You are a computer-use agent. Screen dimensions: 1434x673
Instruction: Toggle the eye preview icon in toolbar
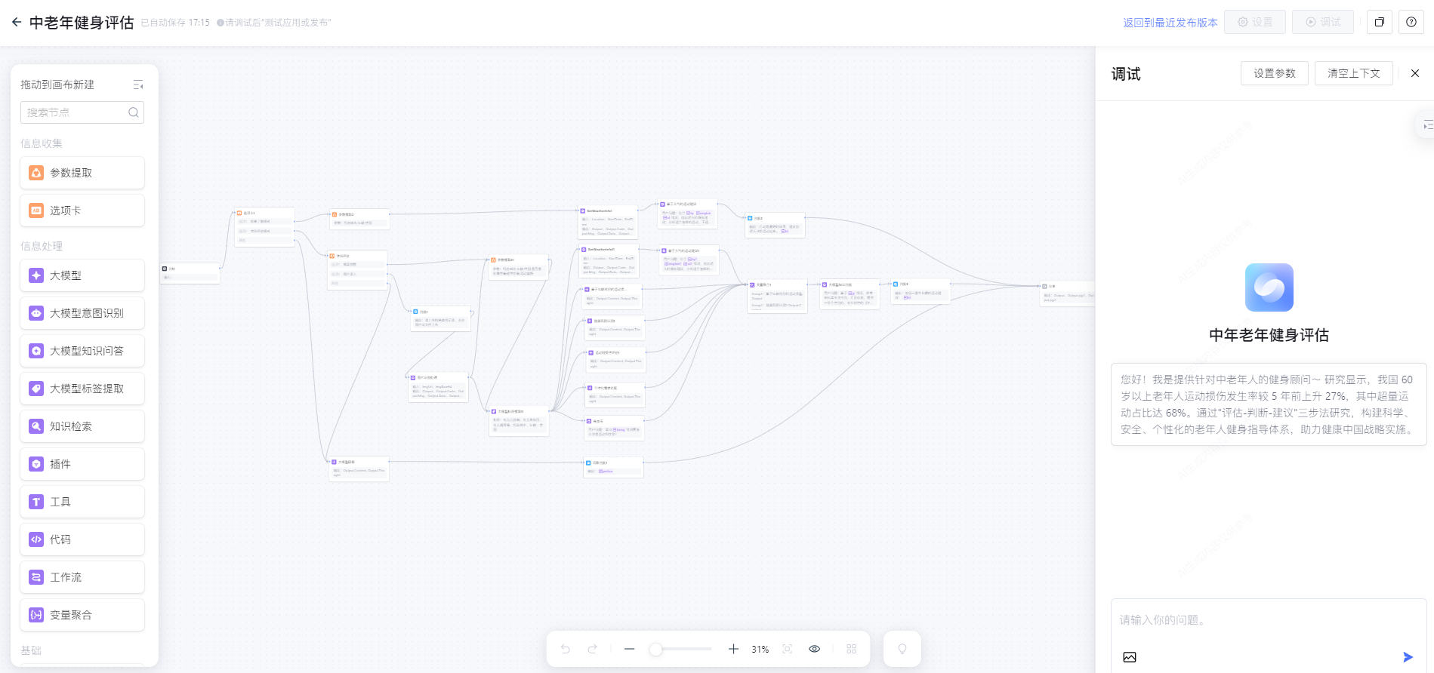815,649
